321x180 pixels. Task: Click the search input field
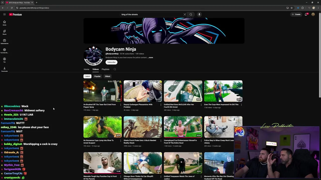(152, 14)
